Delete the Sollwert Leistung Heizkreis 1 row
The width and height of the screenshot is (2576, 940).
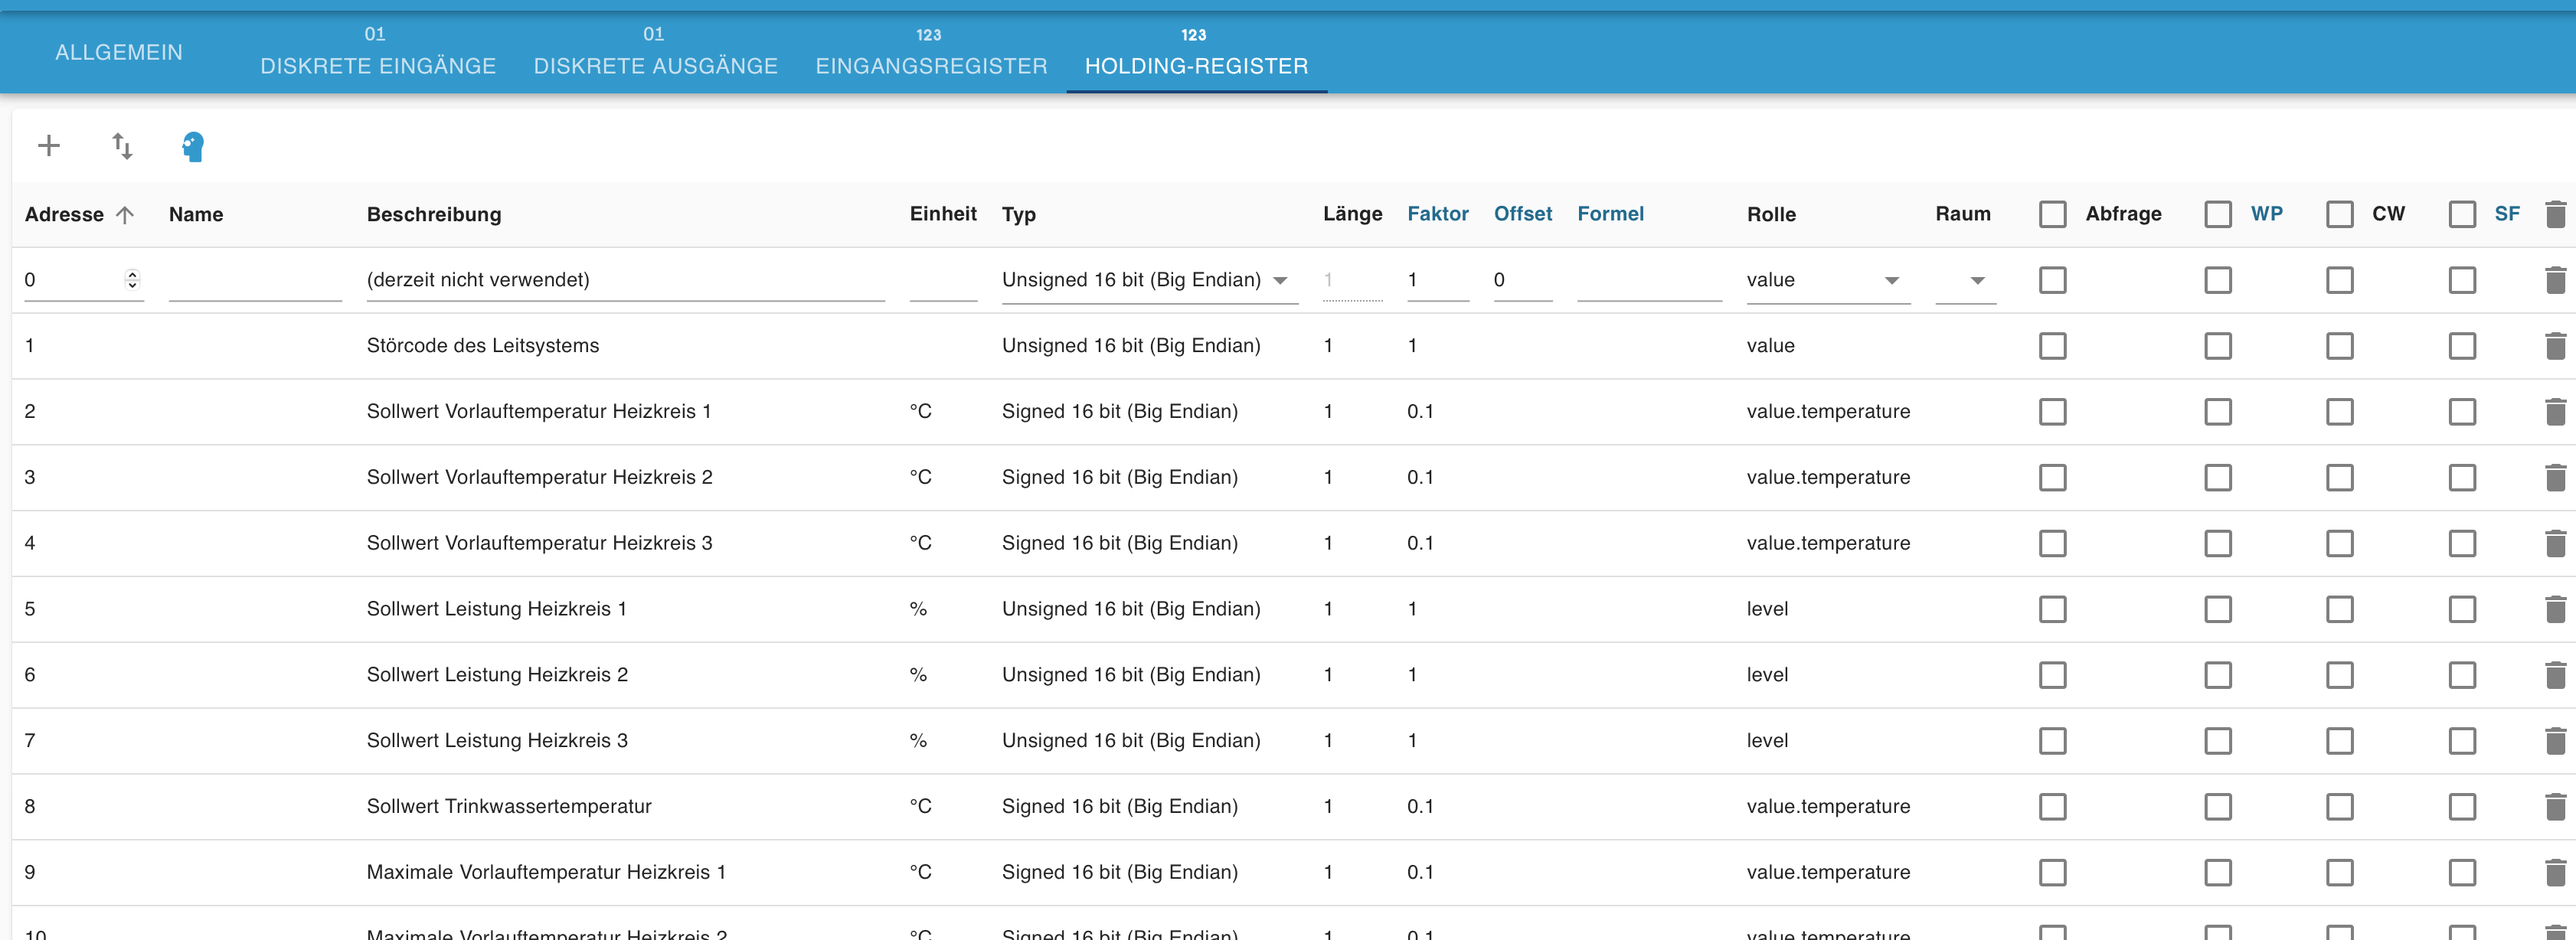tap(2555, 609)
